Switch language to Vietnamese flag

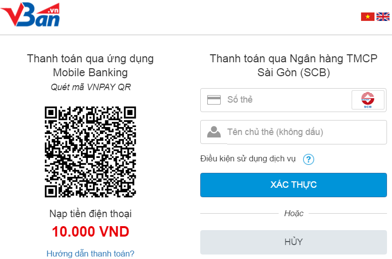point(368,17)
